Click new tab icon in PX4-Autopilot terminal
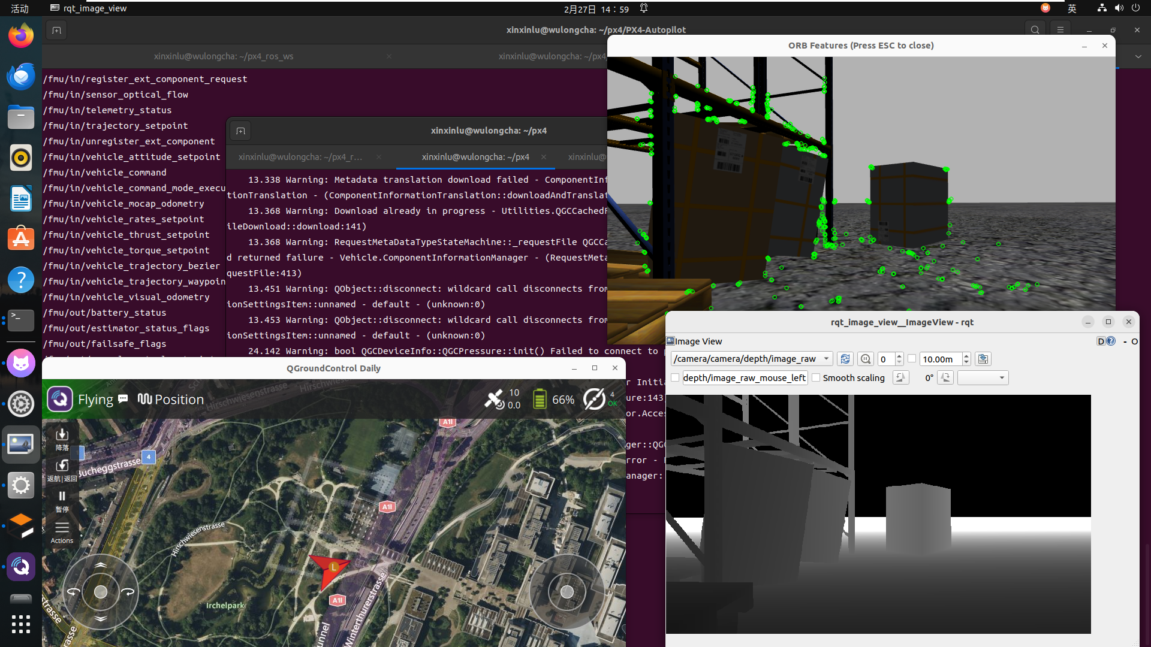Viewport: 1151px width, 647px height. point(56,30)
